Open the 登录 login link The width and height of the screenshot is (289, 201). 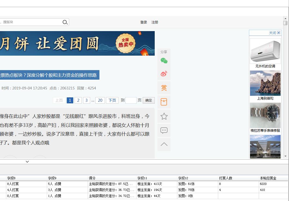coord(144,22)
